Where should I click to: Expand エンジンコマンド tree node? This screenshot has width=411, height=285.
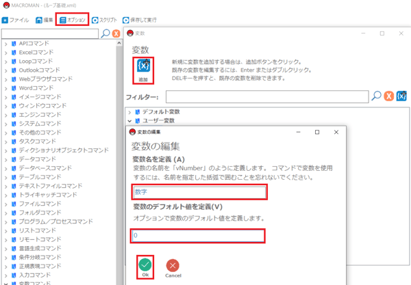pyautogui.click(x=5, y=115)
